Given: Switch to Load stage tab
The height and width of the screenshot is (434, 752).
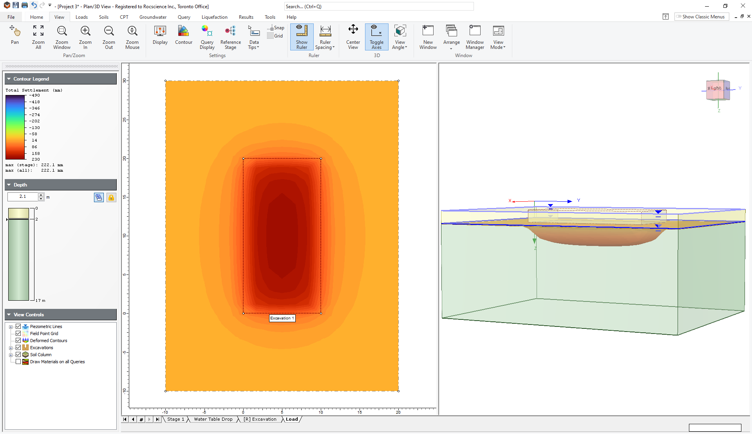Looking at the screenshot, I should (x=293, y=419).
